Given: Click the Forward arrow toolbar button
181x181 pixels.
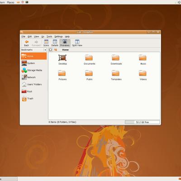Looking at the screenshot, I should point(36,43).
